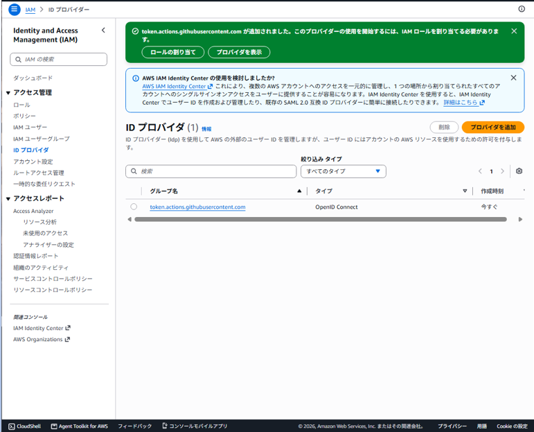Screen dimensions: 534x432
Task: Open ダッシュボード in sidebar
Action: 33,78
